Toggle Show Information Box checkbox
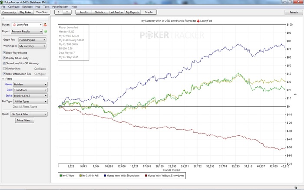The image size is (304, 190). (x=4, y=74)
